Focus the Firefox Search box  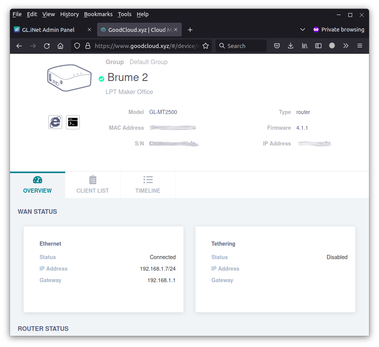click(241, 46)
